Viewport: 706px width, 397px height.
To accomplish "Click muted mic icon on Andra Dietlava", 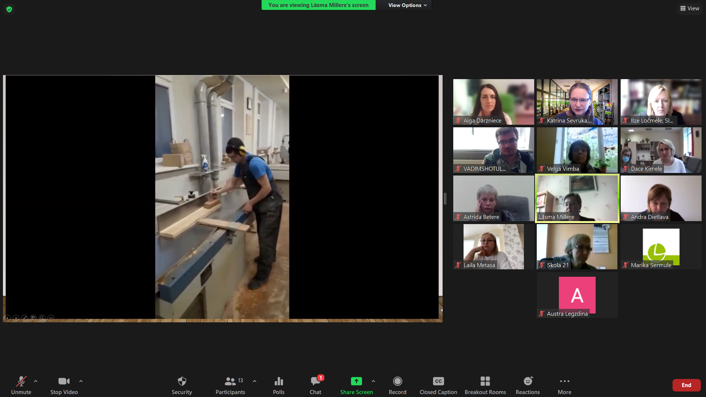I will tap(625, 217).
